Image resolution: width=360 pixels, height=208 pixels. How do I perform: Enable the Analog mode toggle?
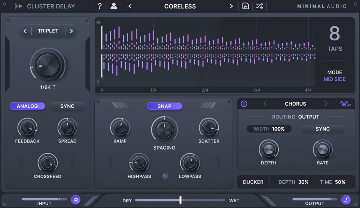(27, 106)
